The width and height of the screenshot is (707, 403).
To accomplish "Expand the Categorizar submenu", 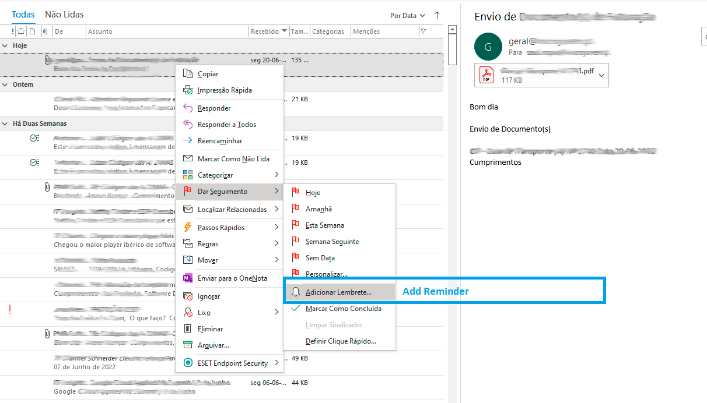I will (276, 175).
